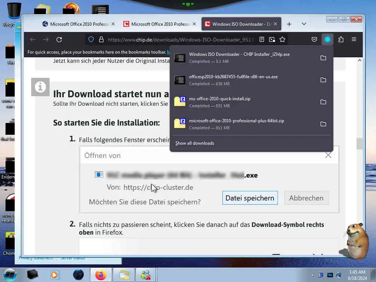
Task: Click the volume speaker tray icon
Action: point(339,275)
